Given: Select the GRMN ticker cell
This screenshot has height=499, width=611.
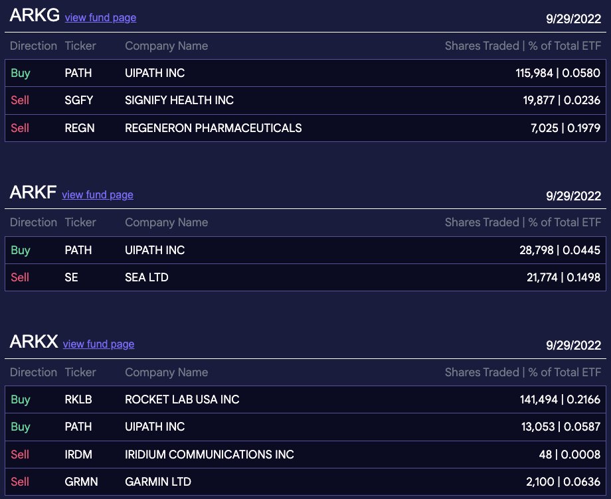Looking at the screenshot, I should tap(81, 482).
